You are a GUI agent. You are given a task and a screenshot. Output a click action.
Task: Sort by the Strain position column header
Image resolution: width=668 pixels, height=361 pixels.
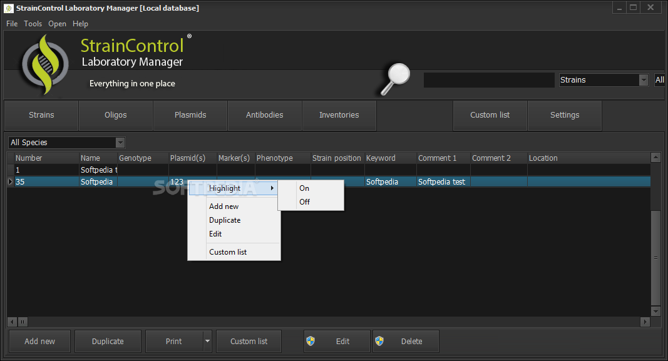(x=337, y=158)
